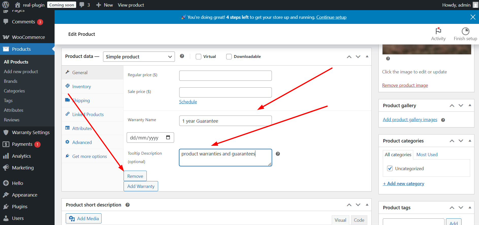Collapse the Product categories panel

[470, 141]
